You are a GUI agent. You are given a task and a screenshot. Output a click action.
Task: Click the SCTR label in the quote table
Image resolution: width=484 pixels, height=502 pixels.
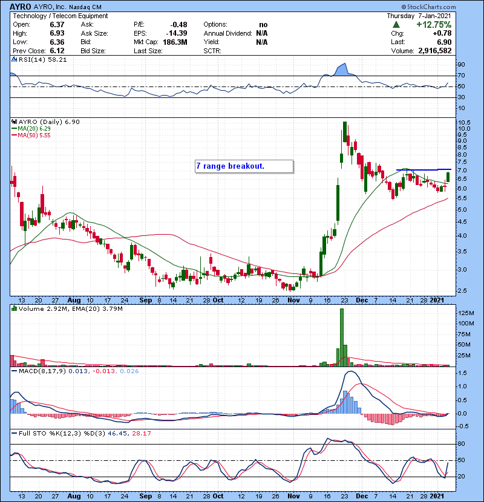212,51
